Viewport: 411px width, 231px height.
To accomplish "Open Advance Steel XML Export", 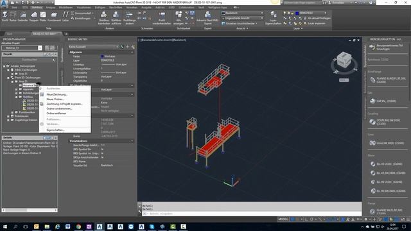I will pos(207,18).
